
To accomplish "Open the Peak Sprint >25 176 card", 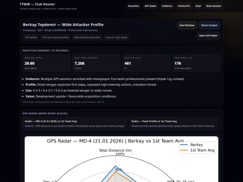I will (x=196, y=63).
